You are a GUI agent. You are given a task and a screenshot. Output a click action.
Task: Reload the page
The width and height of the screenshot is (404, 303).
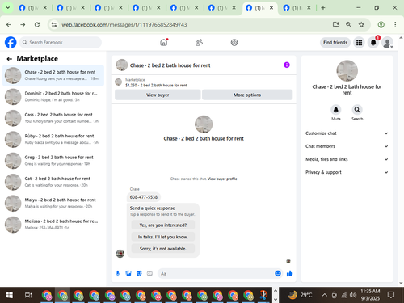point(37,25)
